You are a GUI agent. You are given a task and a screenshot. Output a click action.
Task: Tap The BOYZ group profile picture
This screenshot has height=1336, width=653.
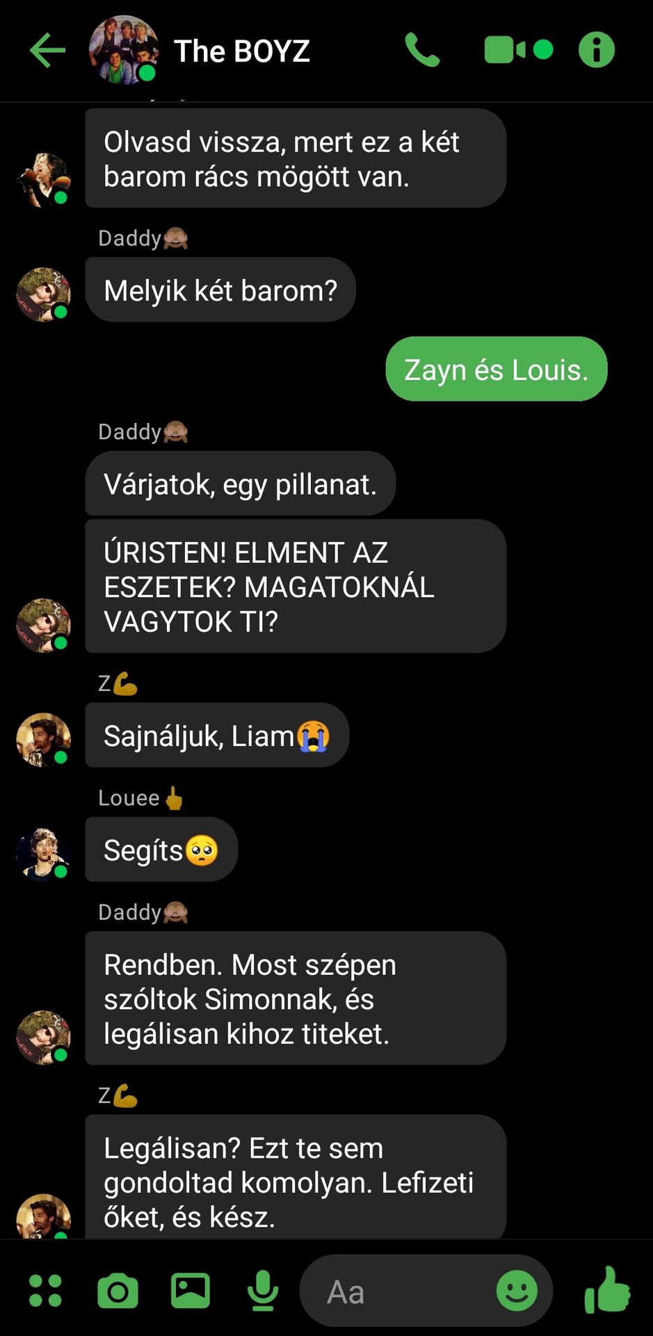pos(123,50)
